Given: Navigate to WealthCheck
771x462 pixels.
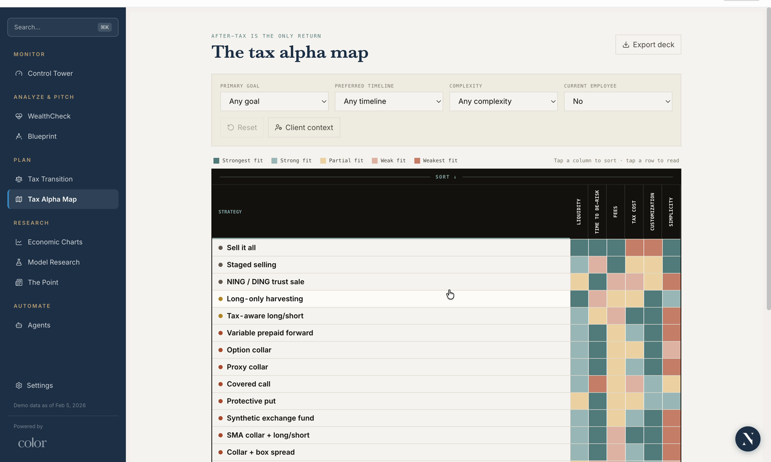Looking at the screenshot, I should [x=63, y=116].
